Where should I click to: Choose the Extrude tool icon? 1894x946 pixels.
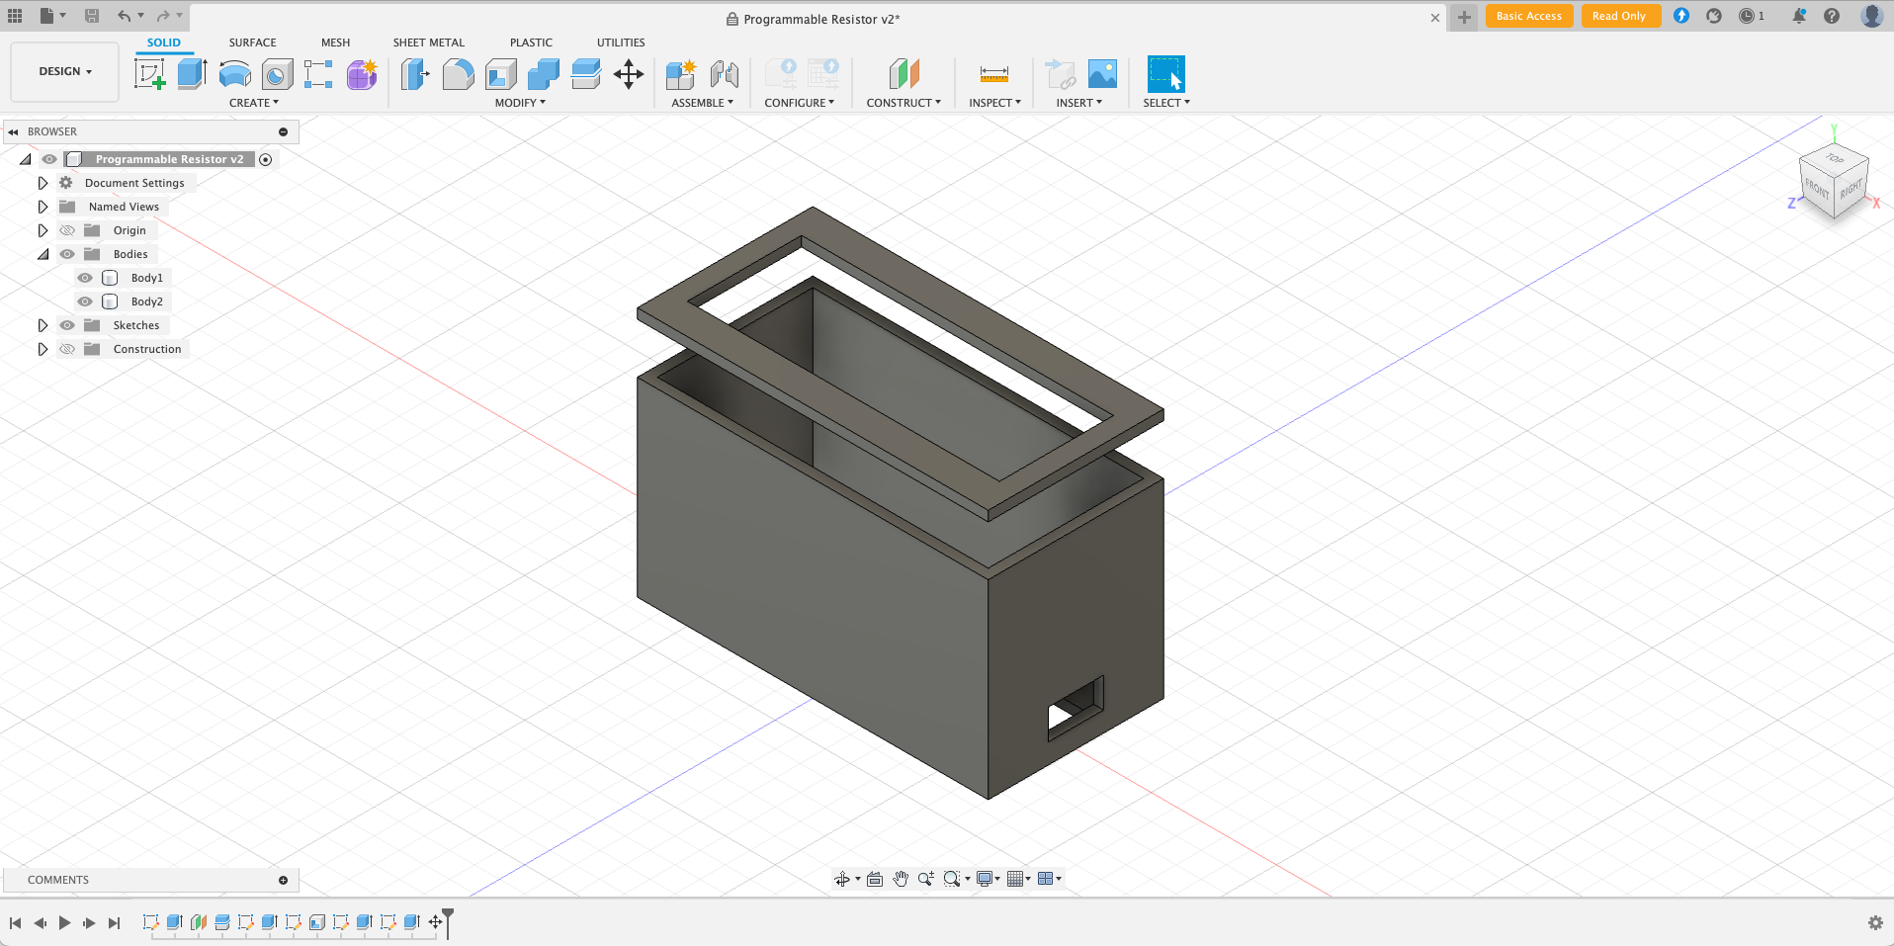tap(192, 74)
